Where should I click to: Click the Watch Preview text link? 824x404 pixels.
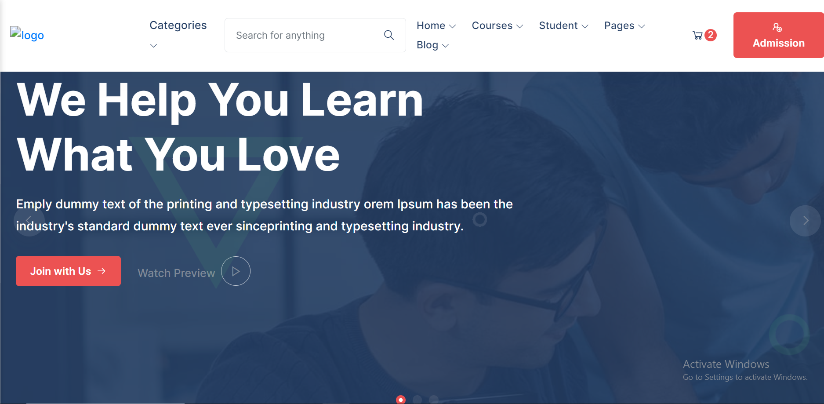click(x=176, y=273)
